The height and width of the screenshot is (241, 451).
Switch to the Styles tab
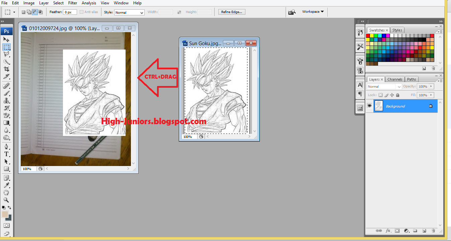[397, 30]
